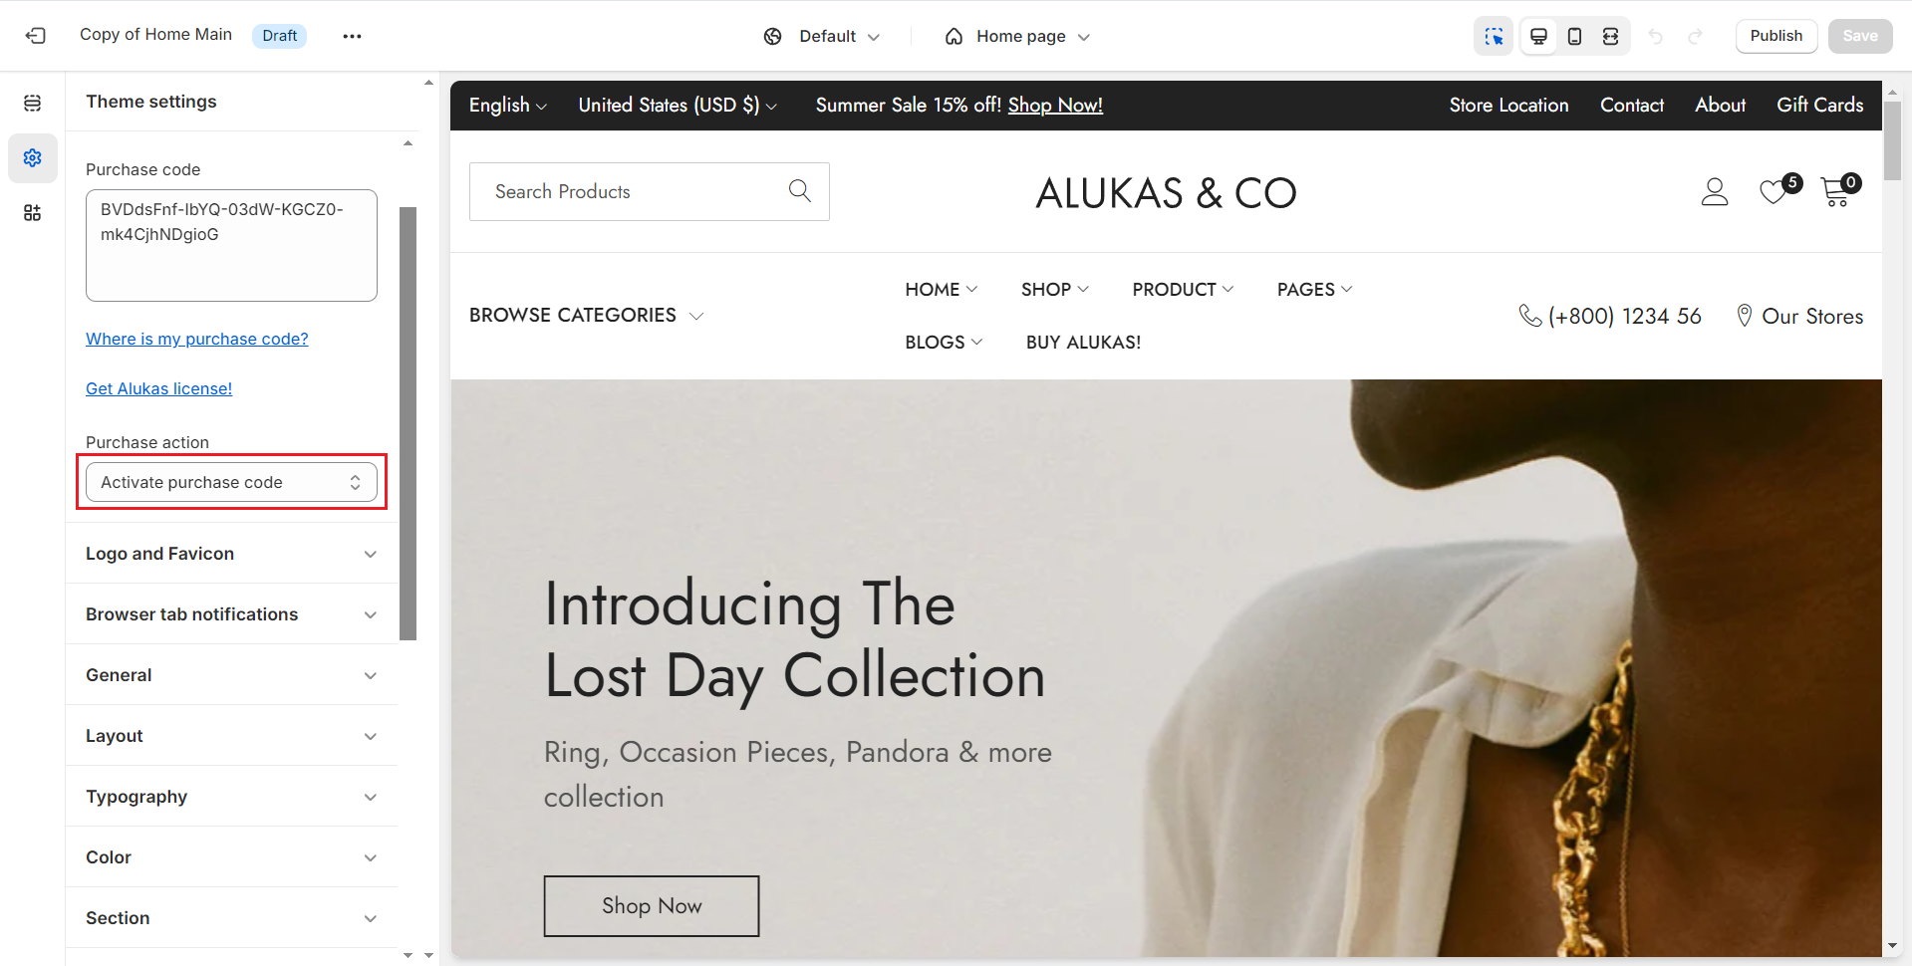This screenshot has height=966, width=1912.
Task: Toggle the inspector selection tool
Action: click(x=1493, y=36)
